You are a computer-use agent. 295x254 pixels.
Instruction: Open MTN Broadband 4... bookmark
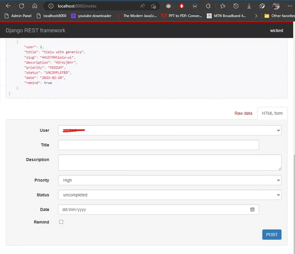[x=226, y=16]
